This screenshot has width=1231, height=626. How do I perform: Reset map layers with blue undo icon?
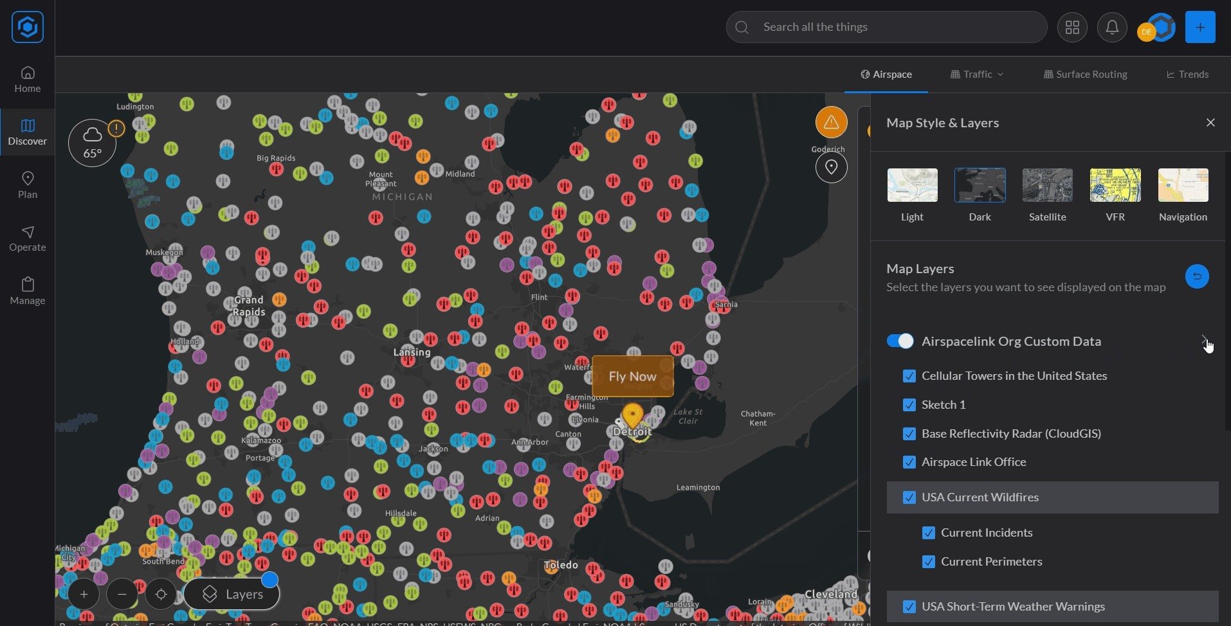point(1196,276)
